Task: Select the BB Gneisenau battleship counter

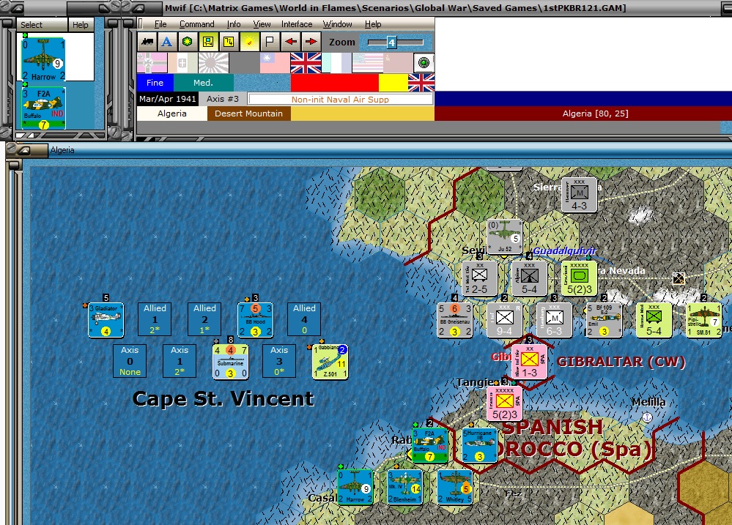Action: click(454, 320)
